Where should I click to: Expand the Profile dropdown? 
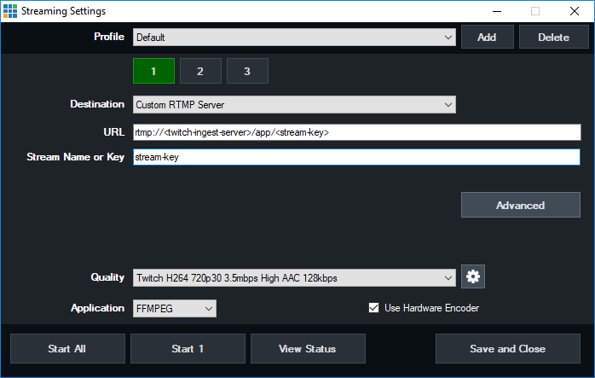[x=294, y=38]
